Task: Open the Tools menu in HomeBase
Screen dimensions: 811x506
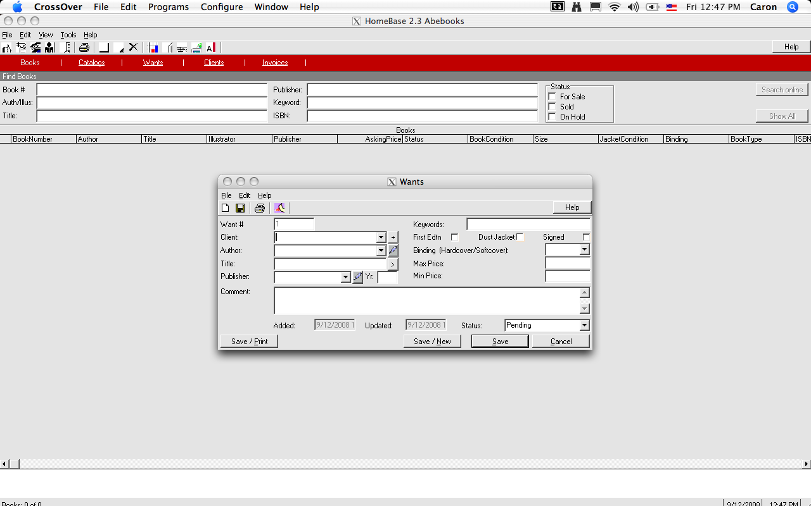Action: coord(68,35)
